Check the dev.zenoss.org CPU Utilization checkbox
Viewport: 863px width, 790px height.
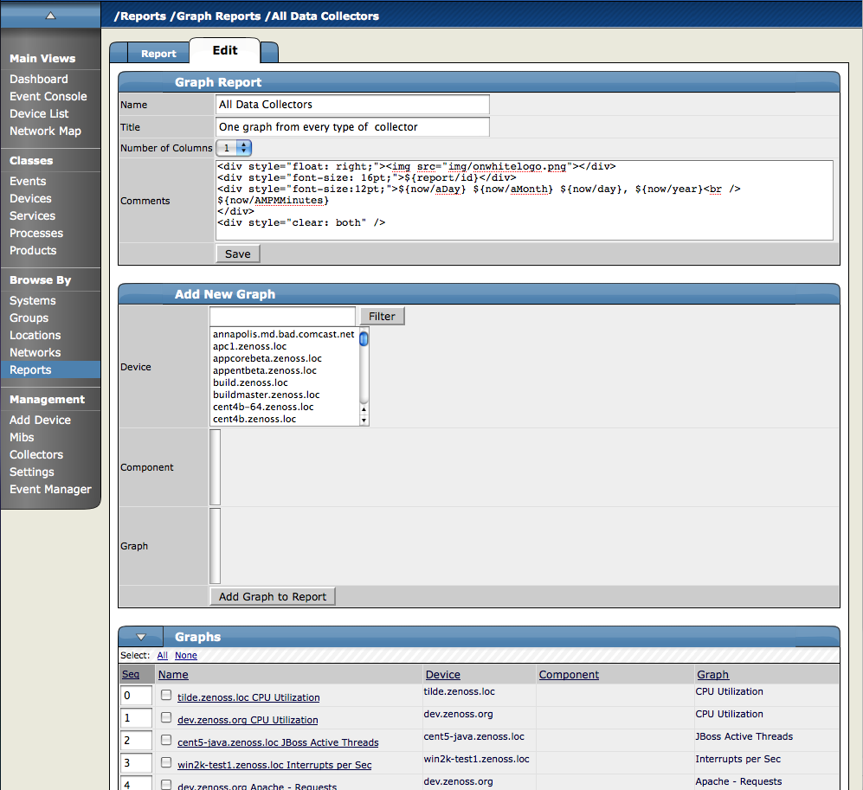pos(166,717)
